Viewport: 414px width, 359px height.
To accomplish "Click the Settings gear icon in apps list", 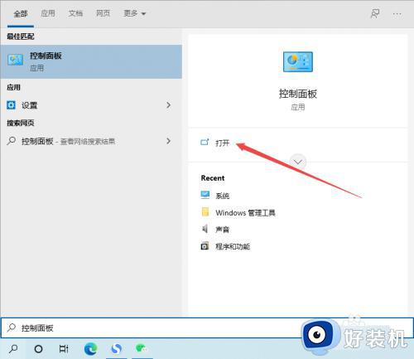I will (x=11, y=105).
